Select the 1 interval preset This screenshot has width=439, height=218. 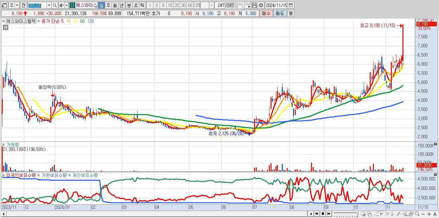149,5
